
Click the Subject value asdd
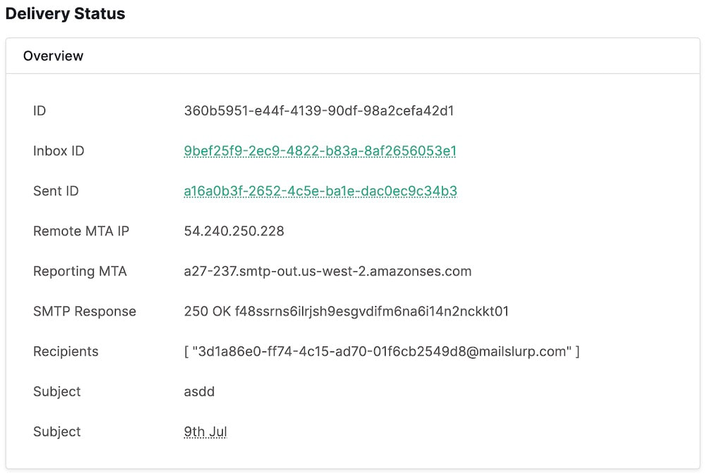(x=198, y=392)
